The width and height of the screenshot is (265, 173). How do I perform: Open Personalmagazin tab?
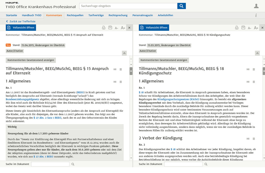coord(143,15)
